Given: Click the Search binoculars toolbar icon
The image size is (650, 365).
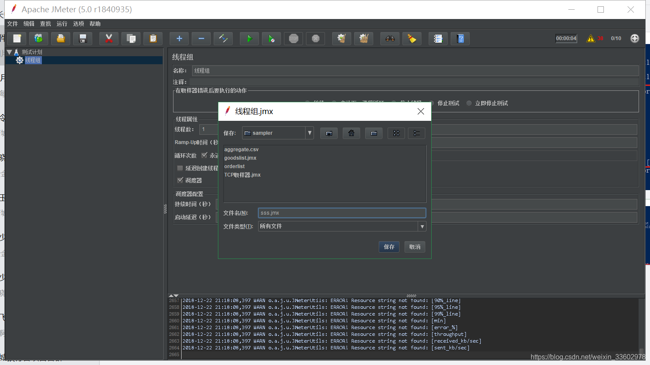Looking at the screenshot, I should (x=390, y=38).
